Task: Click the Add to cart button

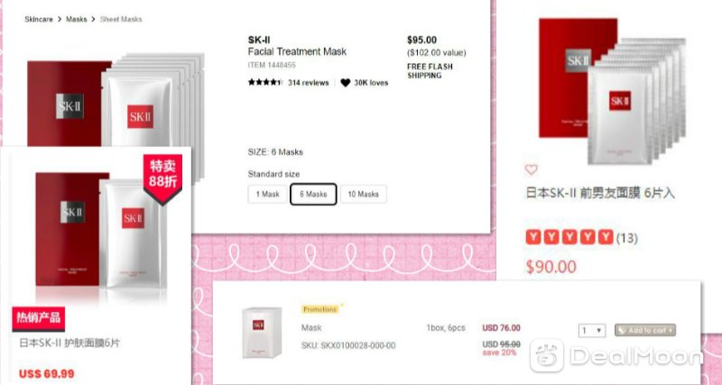Action: point(645,330)
